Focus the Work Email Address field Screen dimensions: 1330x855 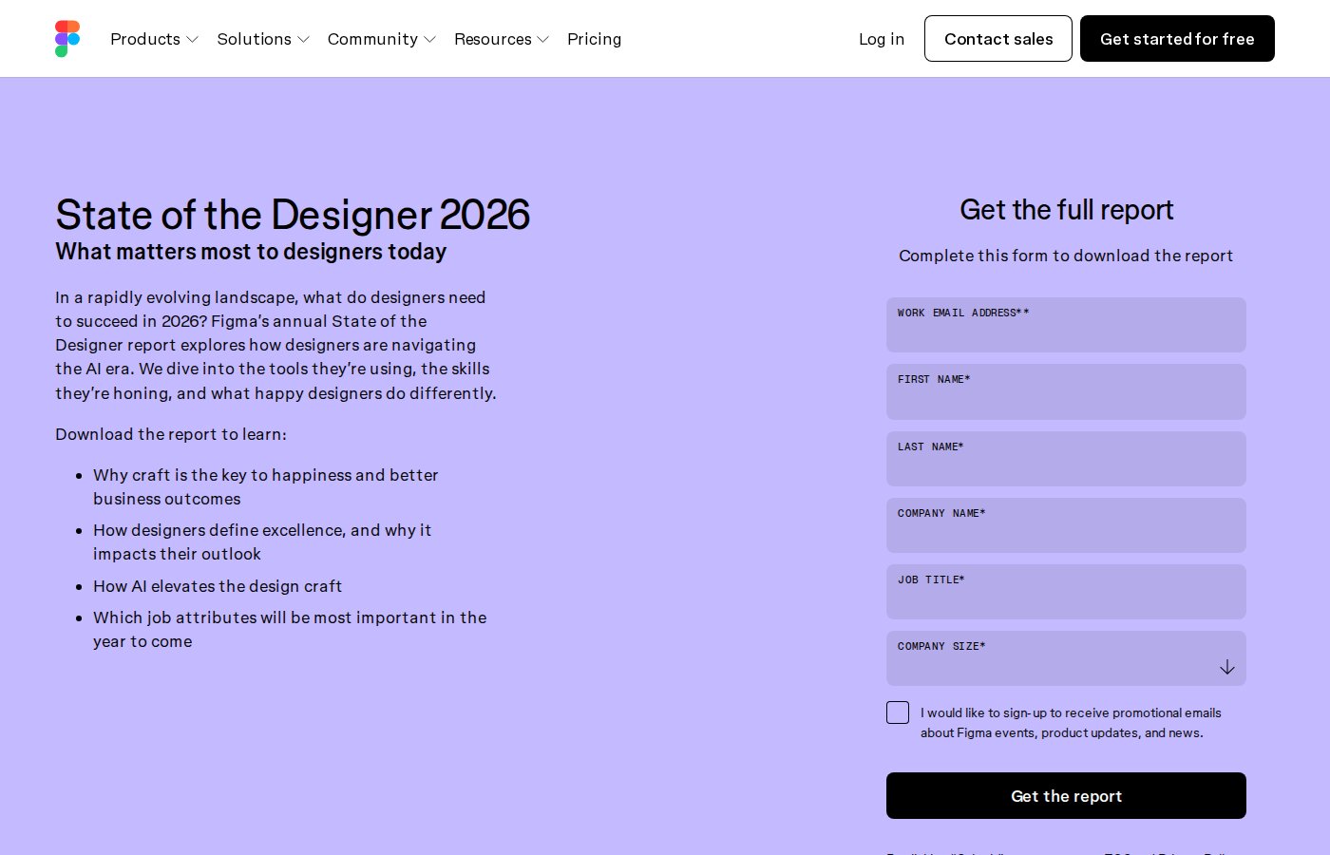tap(1066, 325)
